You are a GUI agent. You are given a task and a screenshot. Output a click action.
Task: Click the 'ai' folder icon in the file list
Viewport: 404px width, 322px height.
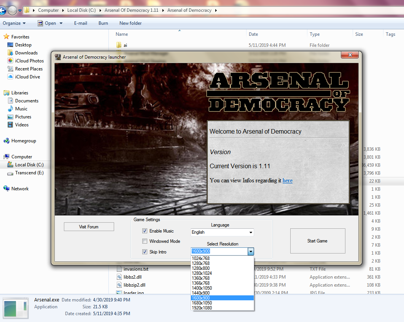click(x=119, y=45)
